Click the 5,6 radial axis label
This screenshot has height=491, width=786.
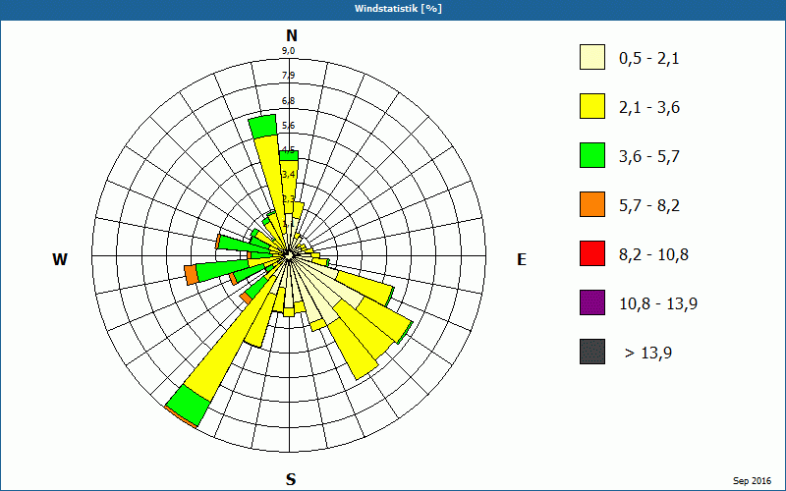pyautogui.click(x=288, y=126)
